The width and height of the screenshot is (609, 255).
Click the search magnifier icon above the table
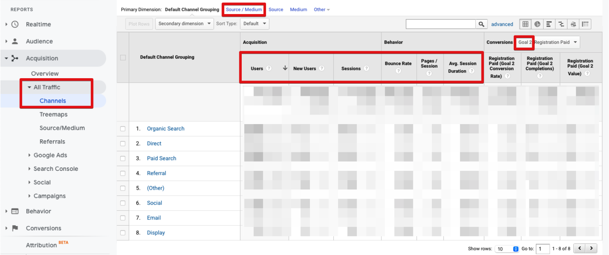(x=482, y=24)
